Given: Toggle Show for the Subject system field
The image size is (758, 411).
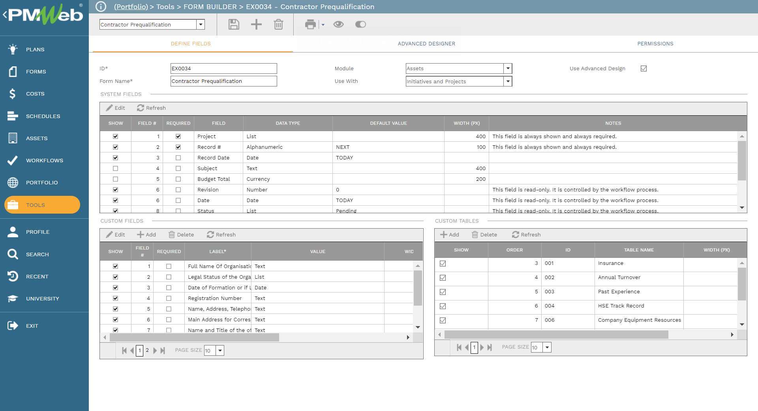Looking at the screenshot, I should pos(115,168).
